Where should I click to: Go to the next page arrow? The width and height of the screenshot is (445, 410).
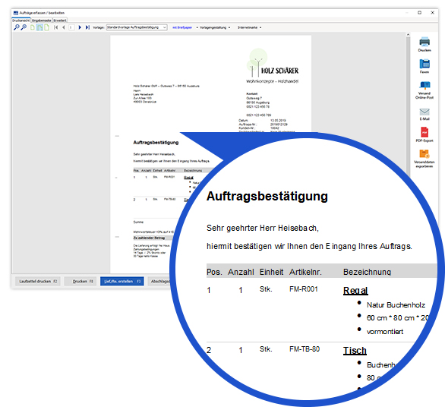pos(80,27)
